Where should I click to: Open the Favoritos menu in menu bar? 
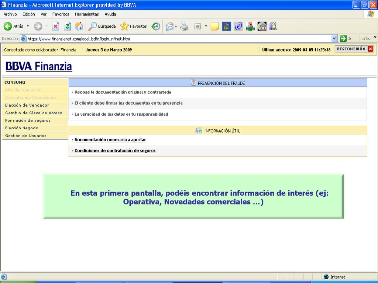coord(61,14)
